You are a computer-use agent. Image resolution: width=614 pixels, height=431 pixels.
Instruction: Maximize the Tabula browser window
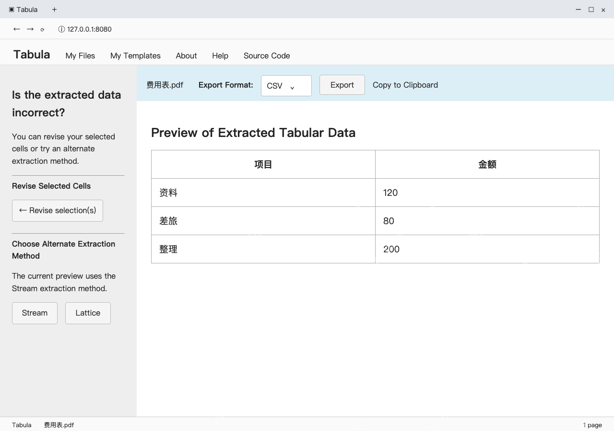click(591, 10)
